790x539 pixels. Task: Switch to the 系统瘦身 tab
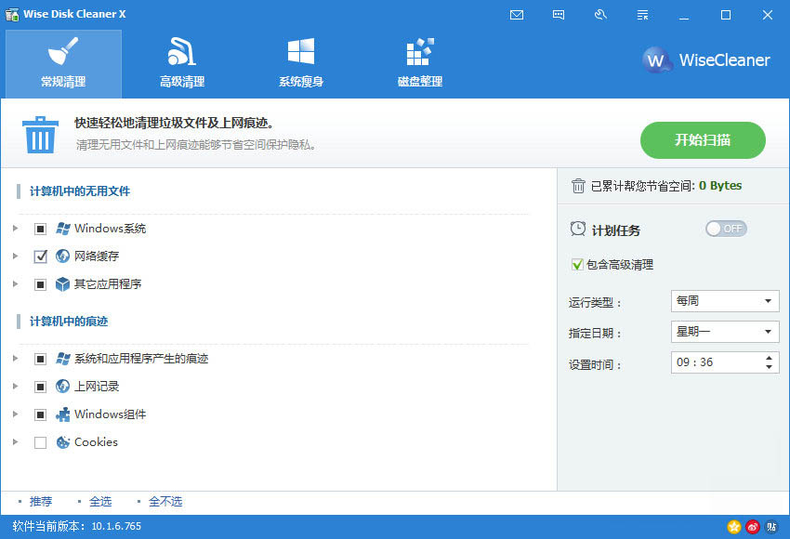point(300,63)
